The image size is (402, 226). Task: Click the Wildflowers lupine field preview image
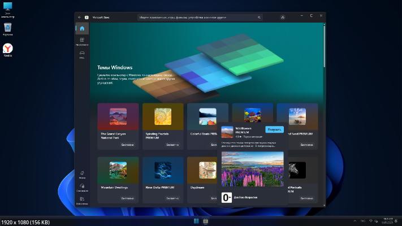252,169
